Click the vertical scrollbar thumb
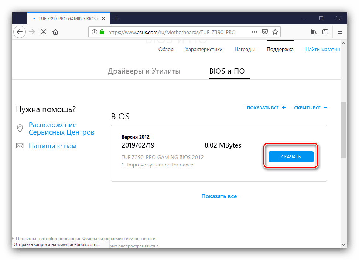 click(x=343, y=130)
